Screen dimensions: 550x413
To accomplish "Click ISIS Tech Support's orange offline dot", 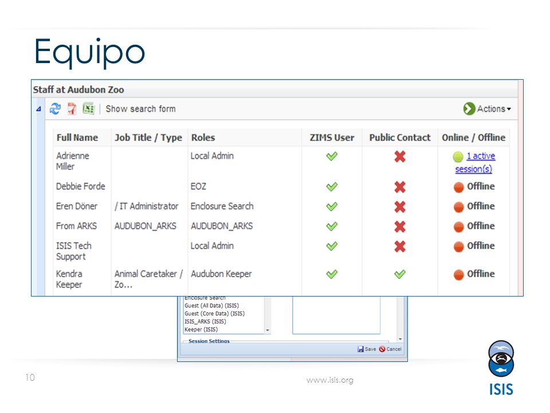I will point(459,247).
